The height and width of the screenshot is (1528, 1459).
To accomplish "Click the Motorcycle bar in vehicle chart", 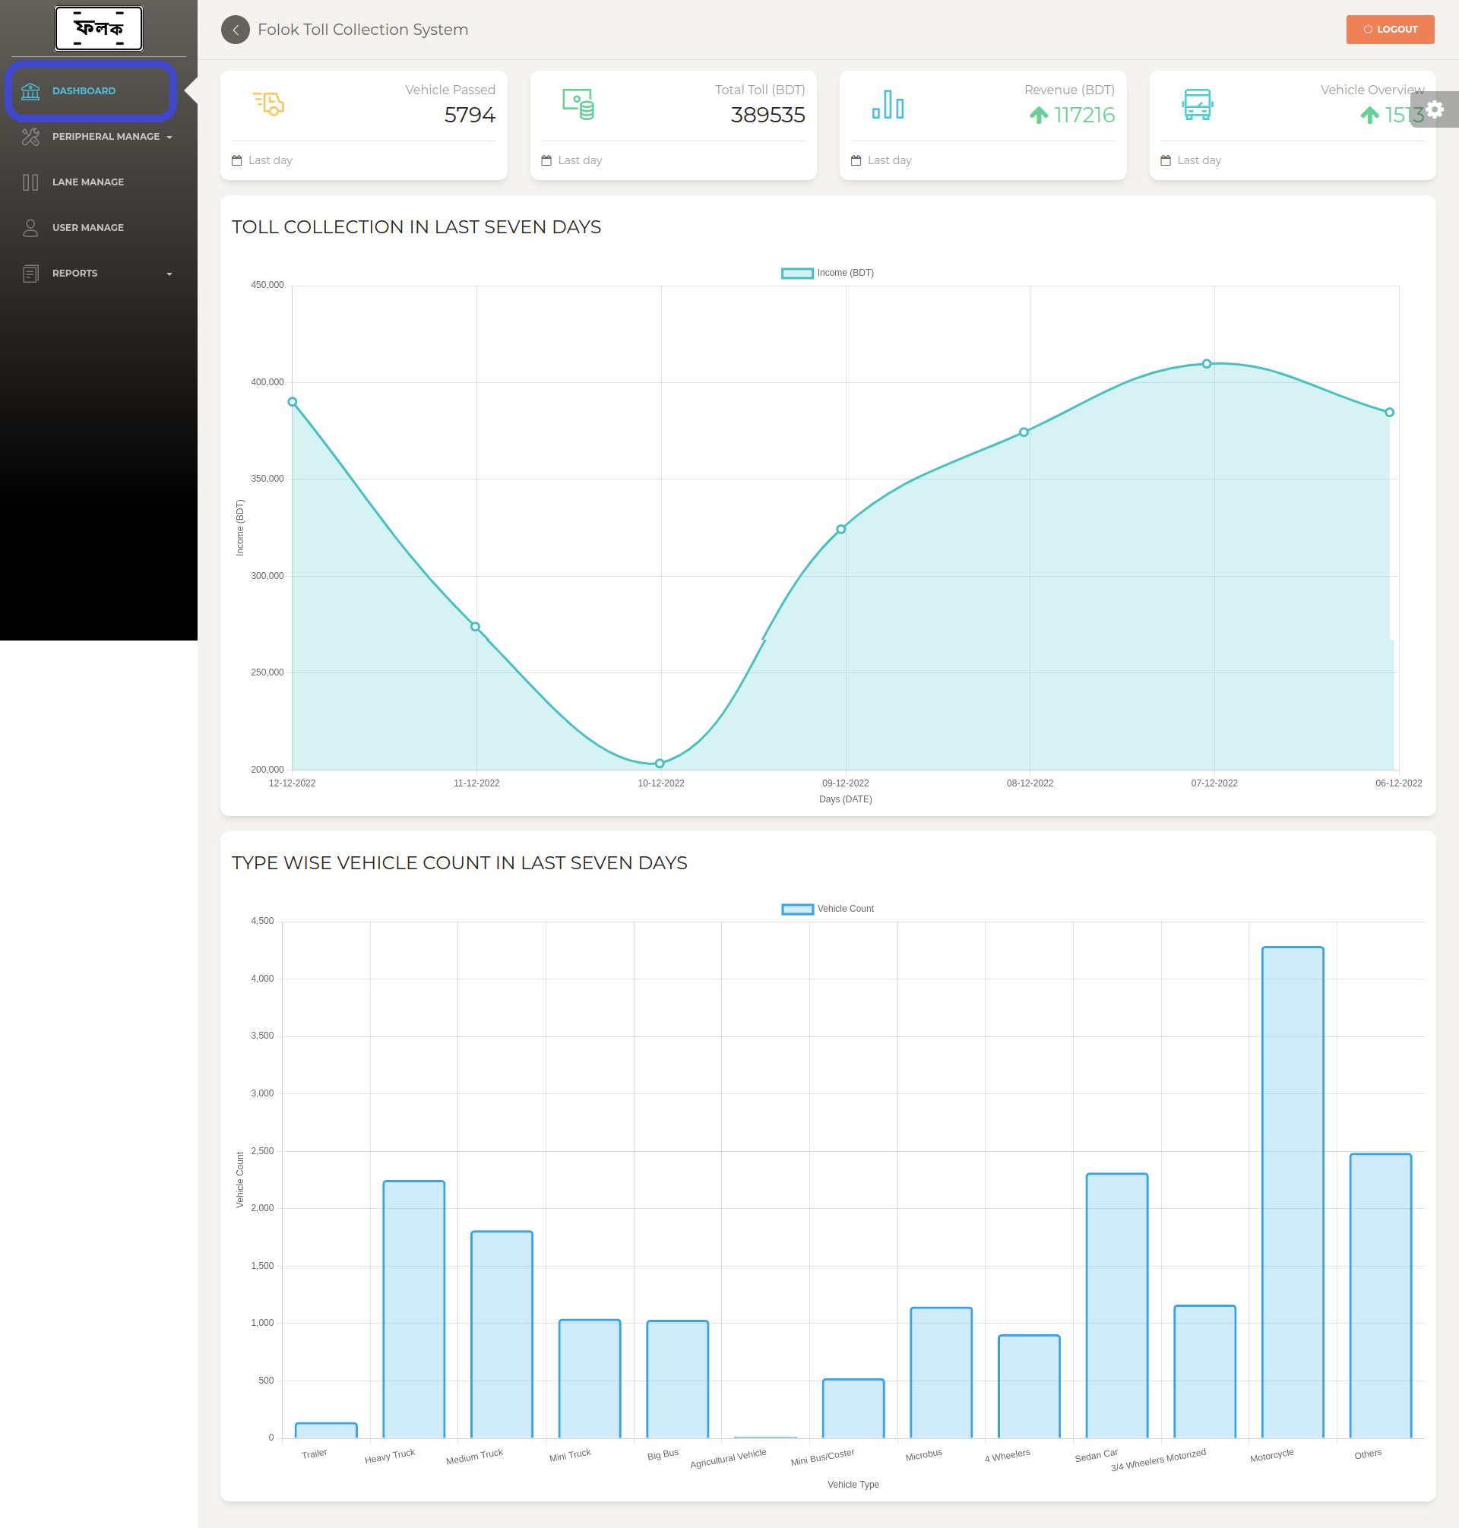I will point(1292,1191).
